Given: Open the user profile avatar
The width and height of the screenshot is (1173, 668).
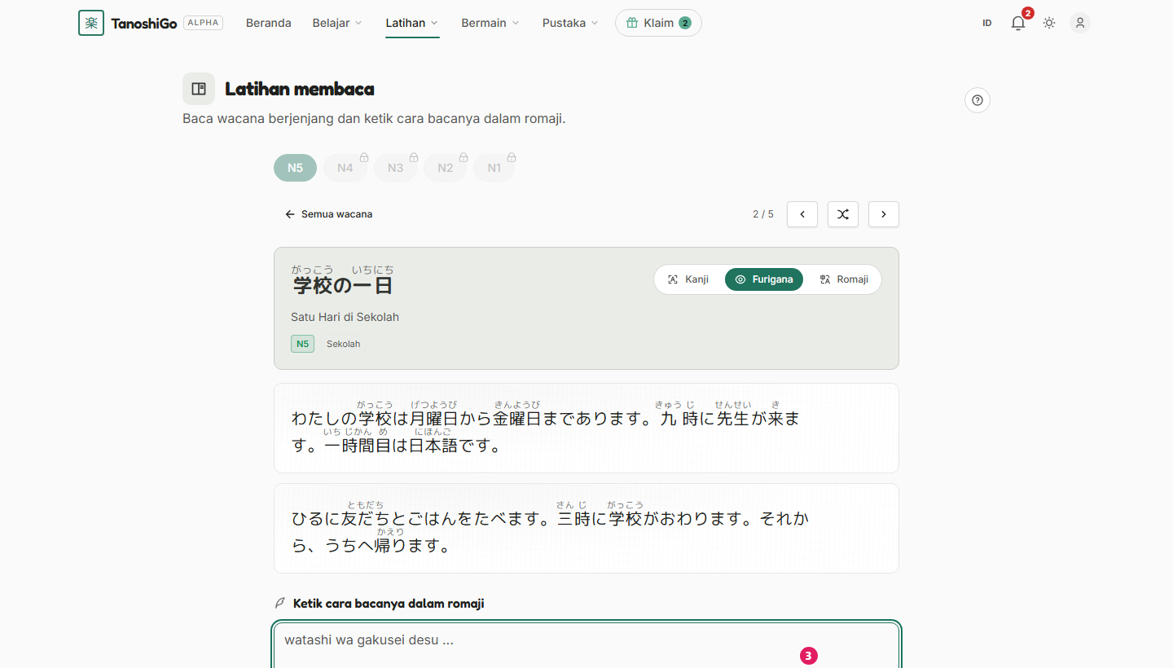Looking at the screenshot, I should tap(1080, 23).
